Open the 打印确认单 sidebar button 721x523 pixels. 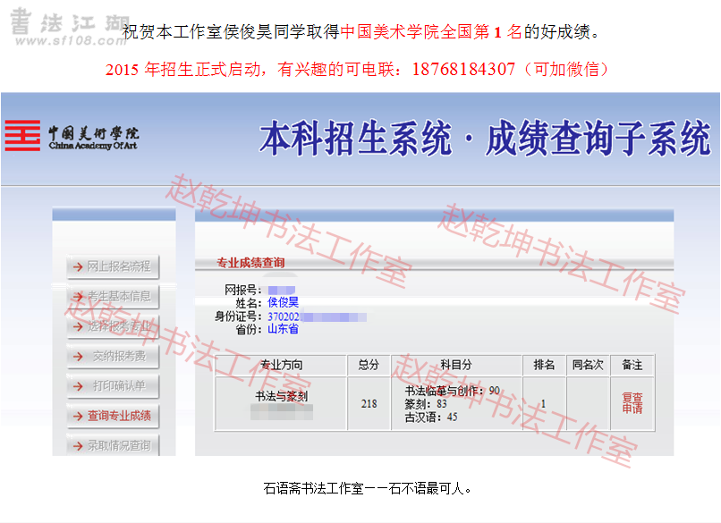tap(113, 386)
